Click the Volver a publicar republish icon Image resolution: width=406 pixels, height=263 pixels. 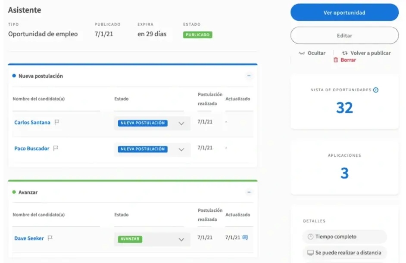345,53
